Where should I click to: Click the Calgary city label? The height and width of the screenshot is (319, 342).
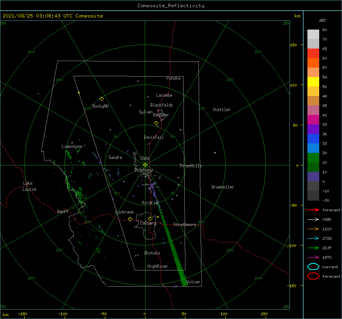click(148, 223)
